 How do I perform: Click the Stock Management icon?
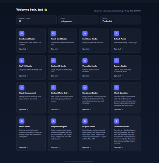pyautogui.click(x=22, y=87)
